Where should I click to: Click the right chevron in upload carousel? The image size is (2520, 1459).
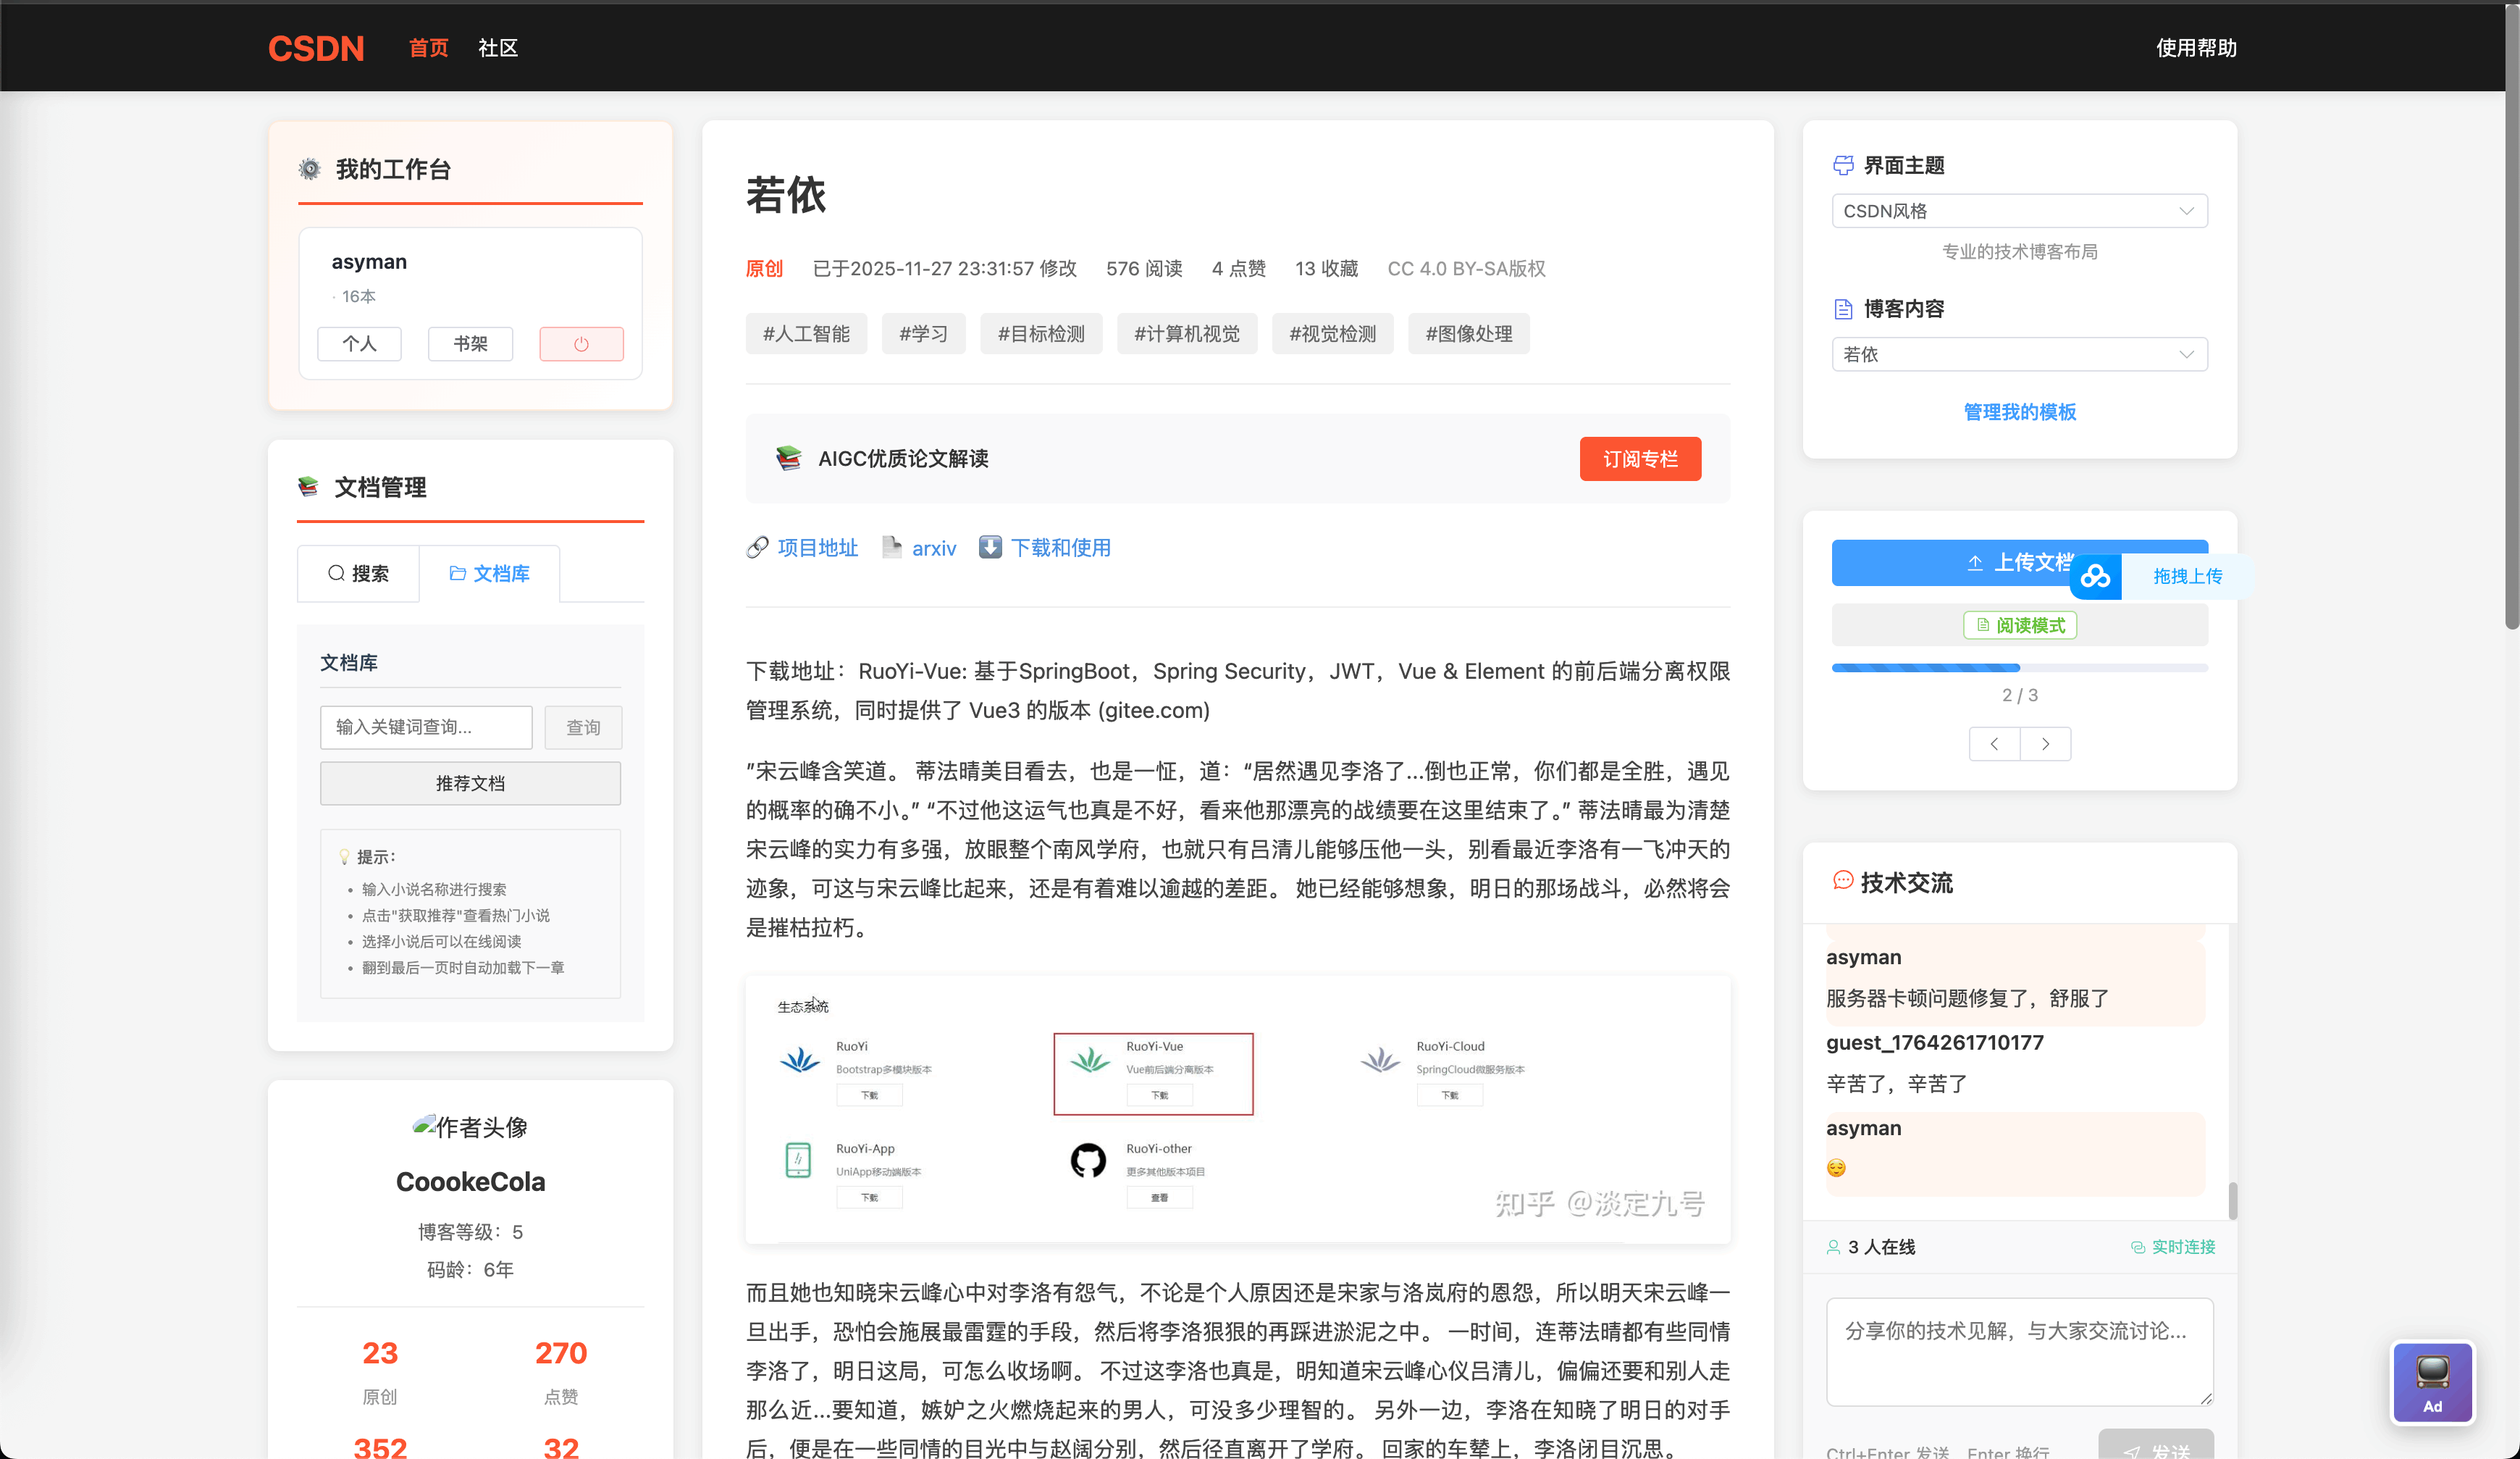pos(2046,743)
